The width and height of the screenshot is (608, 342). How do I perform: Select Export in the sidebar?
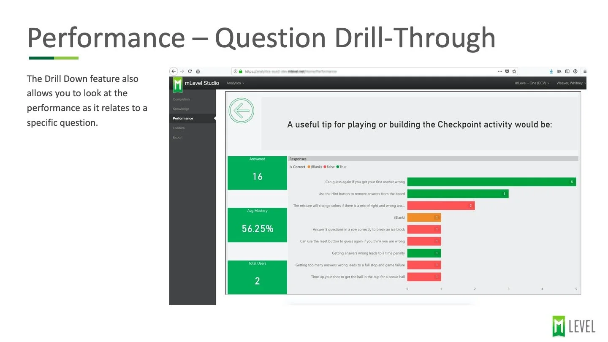(x=178, y=138)
